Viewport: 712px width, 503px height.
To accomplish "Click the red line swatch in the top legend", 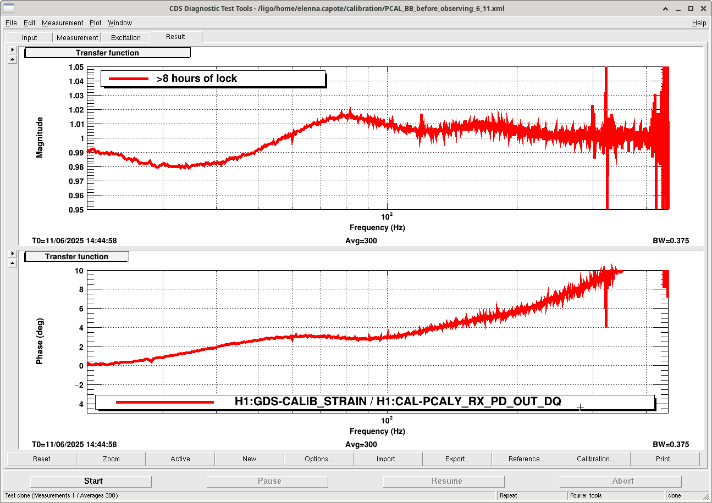I will click(129, 79).
